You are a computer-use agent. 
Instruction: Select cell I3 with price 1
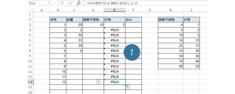tap(191, 25)
